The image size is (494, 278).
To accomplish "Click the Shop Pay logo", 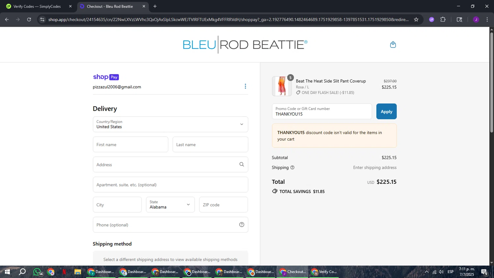I will [106, 77].
